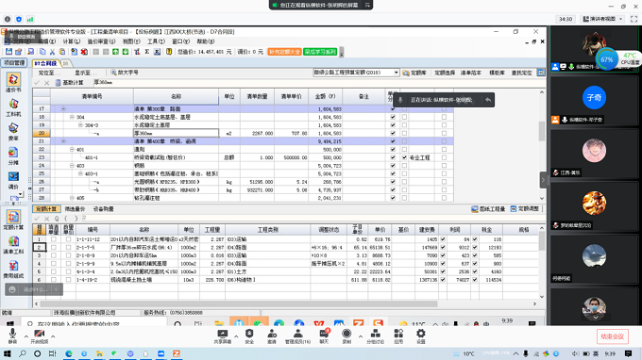Viewport: 642px width, 360px height.
Task: Toggle 填选单量 checkbox for 1-4-19-2
Action: tap(54, 280)
